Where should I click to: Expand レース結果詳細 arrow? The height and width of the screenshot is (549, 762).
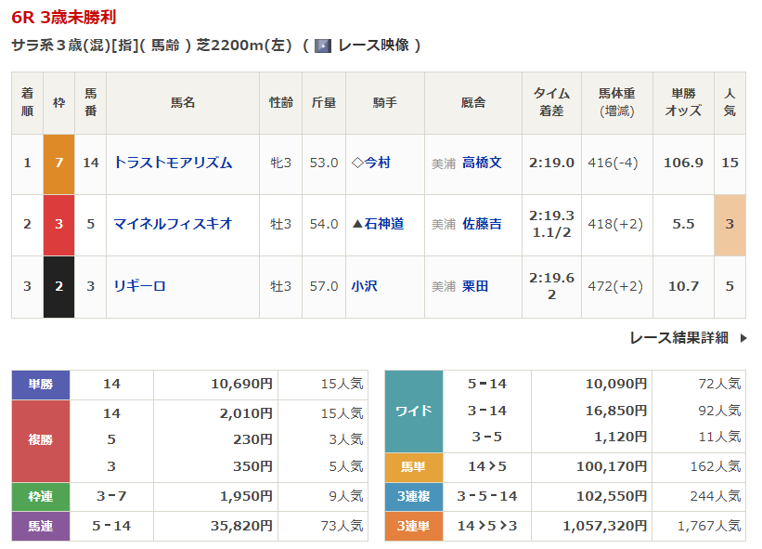pyautogui.click(x=743, y=338)
